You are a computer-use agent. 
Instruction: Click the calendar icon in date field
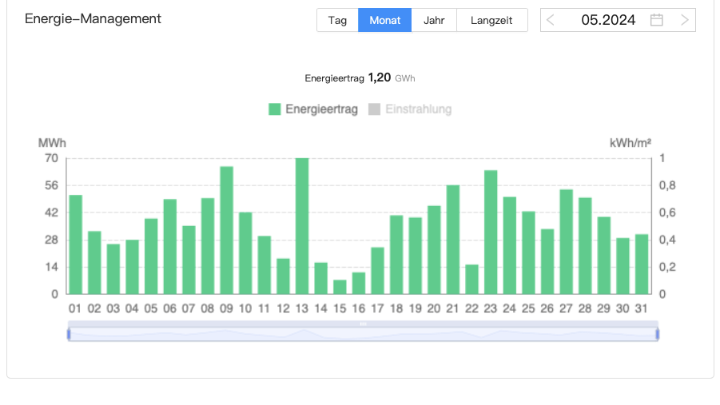pos(656,20)
